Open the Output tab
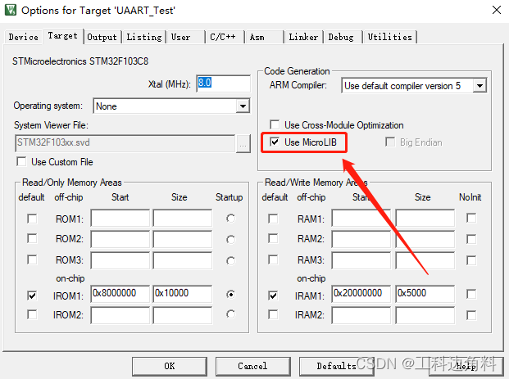 pos(102,37)
